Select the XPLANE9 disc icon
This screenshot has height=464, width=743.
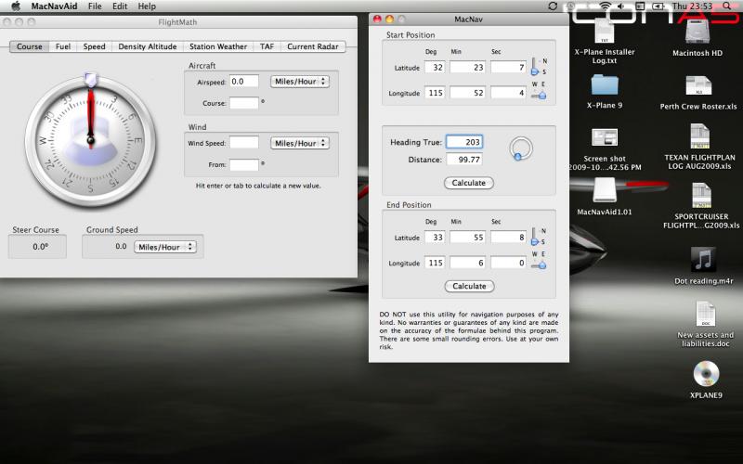[x=706, y=374]
